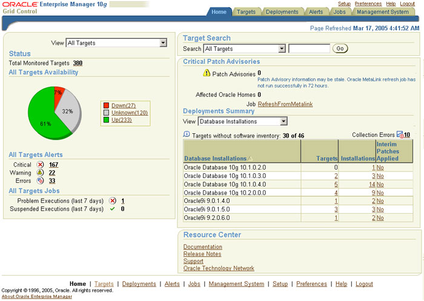The image size is (424, 301).
Task: Click the Oracle Database 10g 10.1.0.2.0 row text
Action: pos(225,167)
